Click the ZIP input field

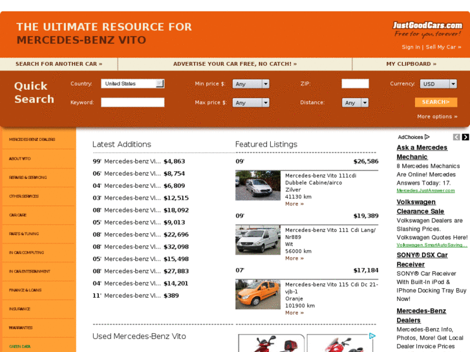[355, 83]
